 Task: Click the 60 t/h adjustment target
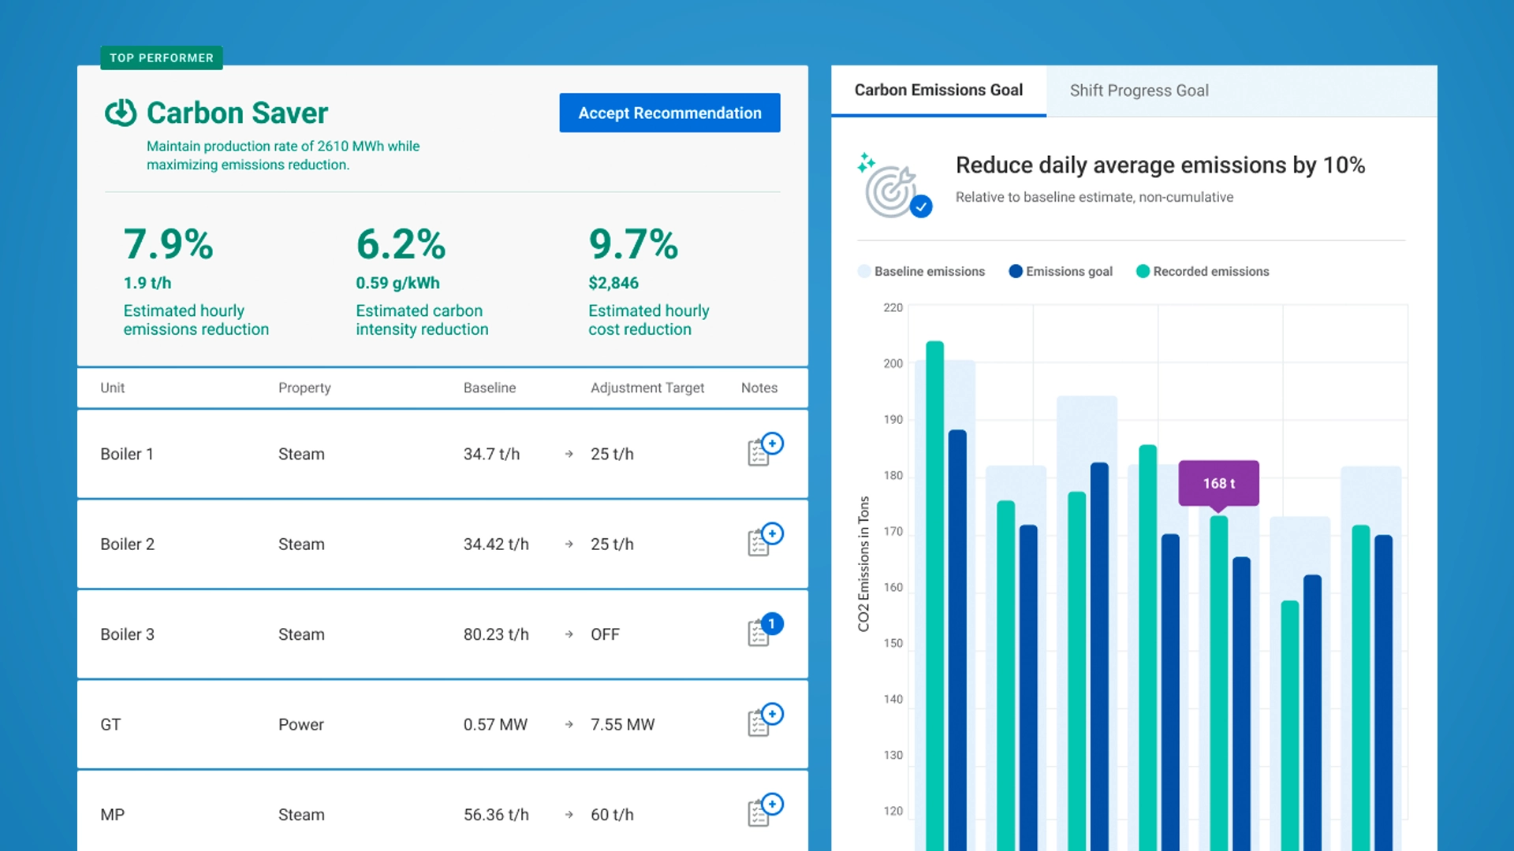(612, 815)
